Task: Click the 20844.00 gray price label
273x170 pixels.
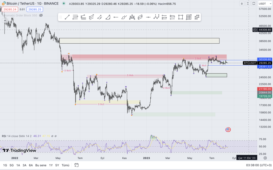Action: [x=265, y=92]
